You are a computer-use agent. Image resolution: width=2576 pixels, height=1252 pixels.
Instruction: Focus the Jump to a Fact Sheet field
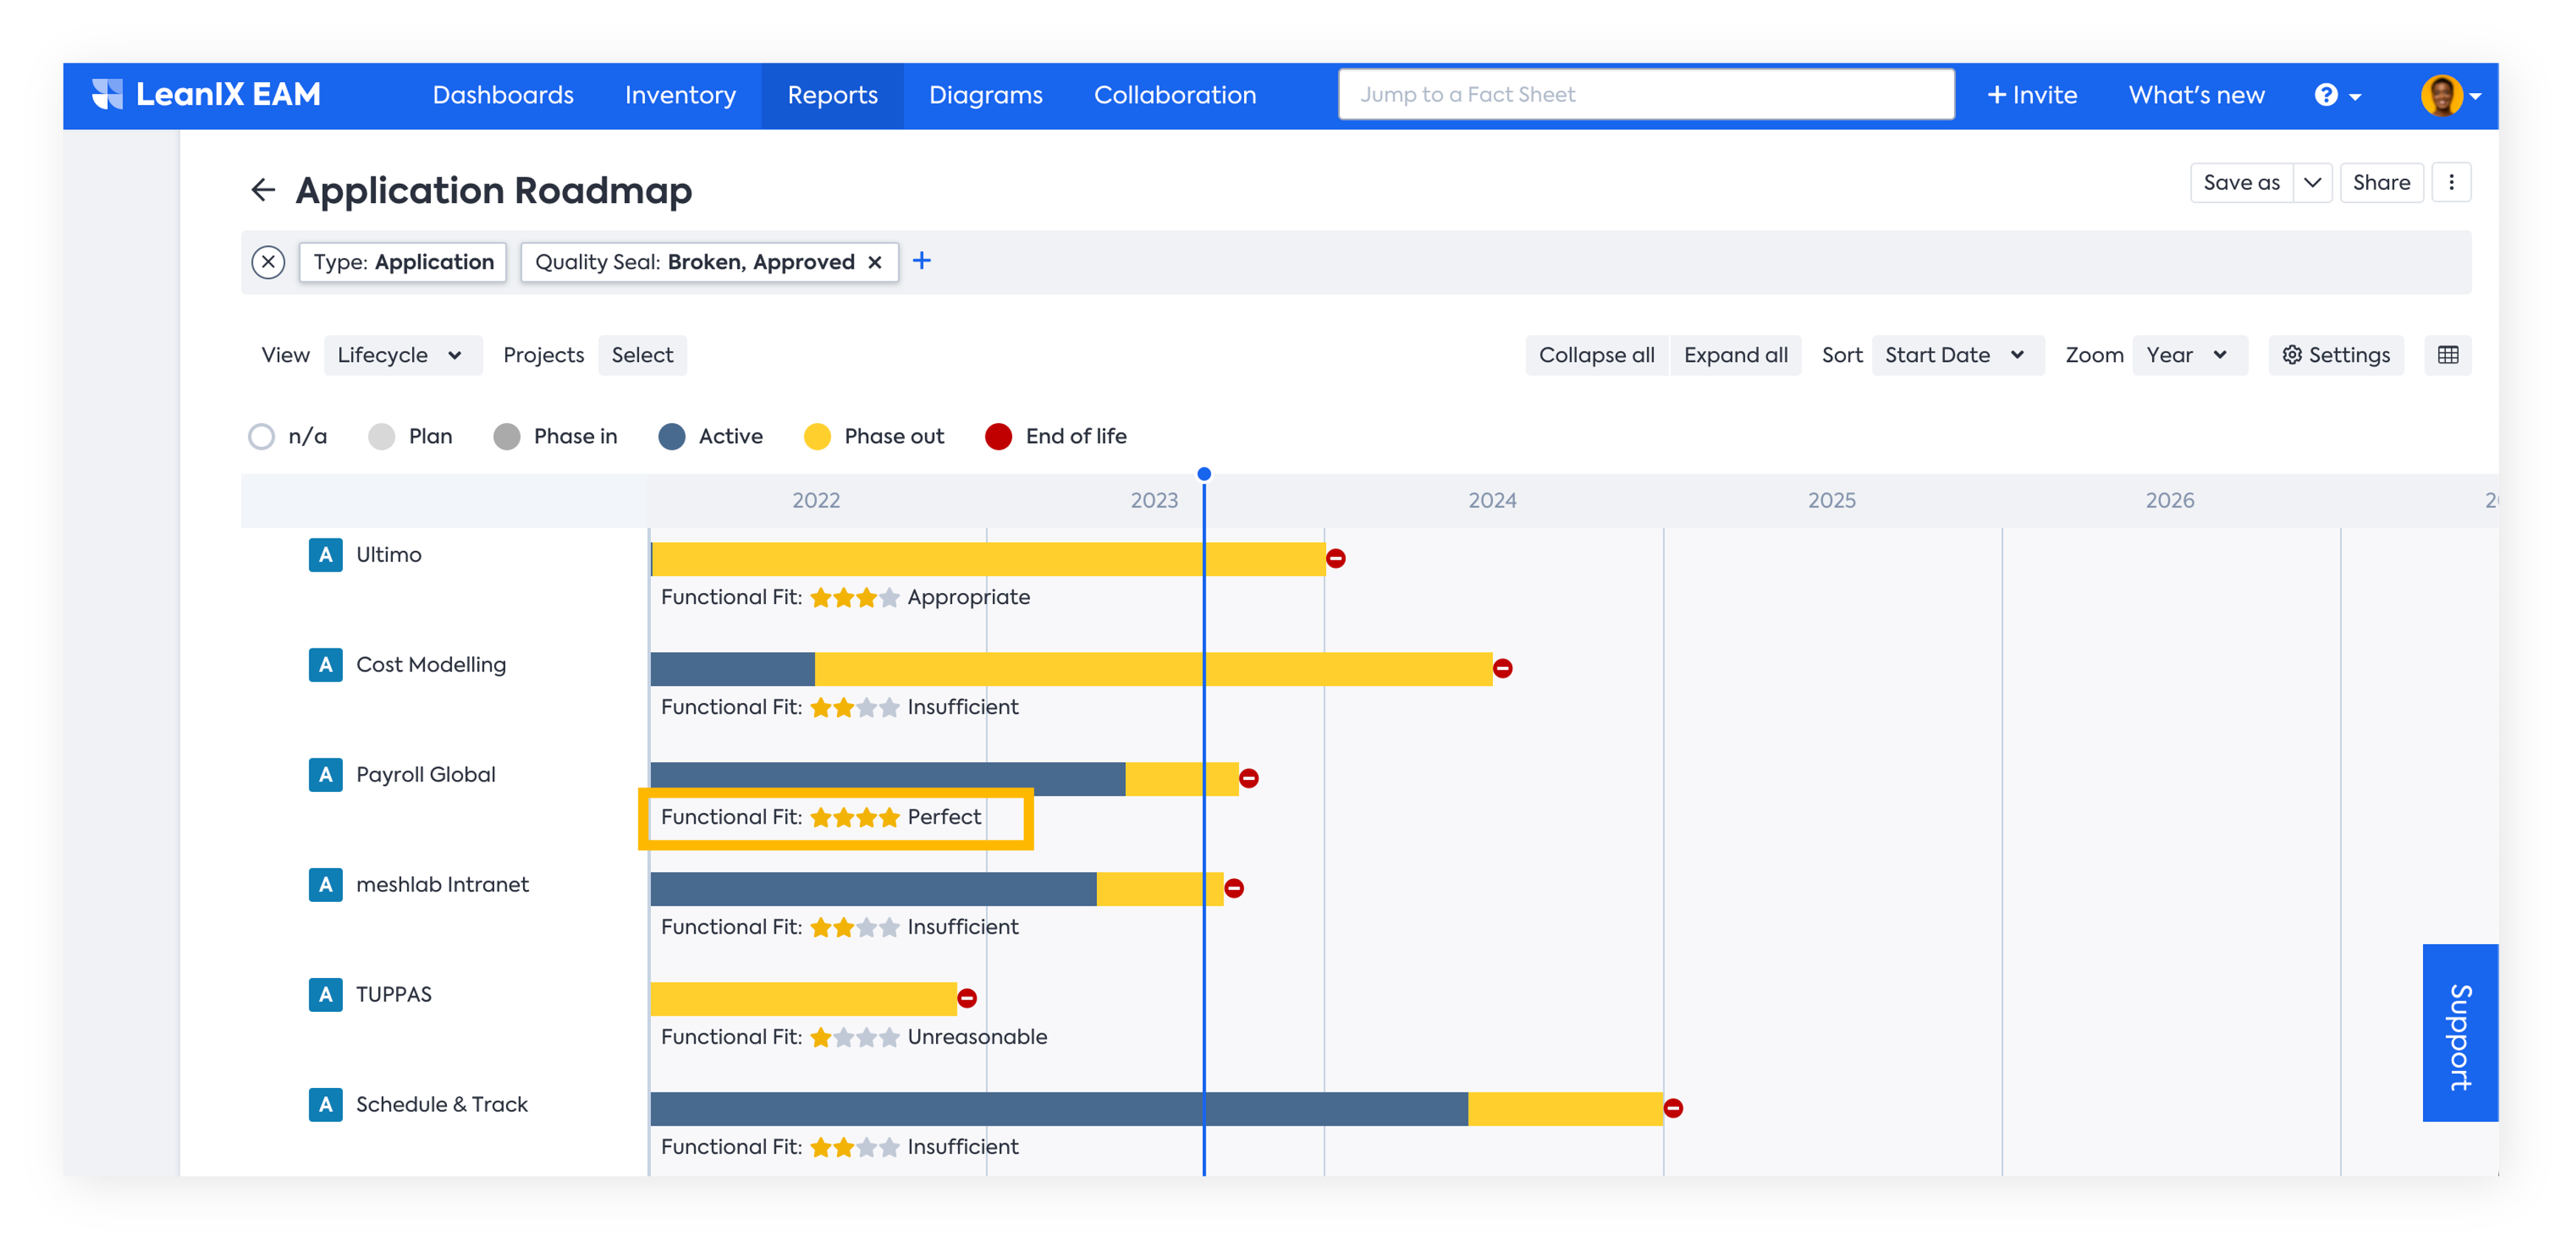click(1646, 95)
